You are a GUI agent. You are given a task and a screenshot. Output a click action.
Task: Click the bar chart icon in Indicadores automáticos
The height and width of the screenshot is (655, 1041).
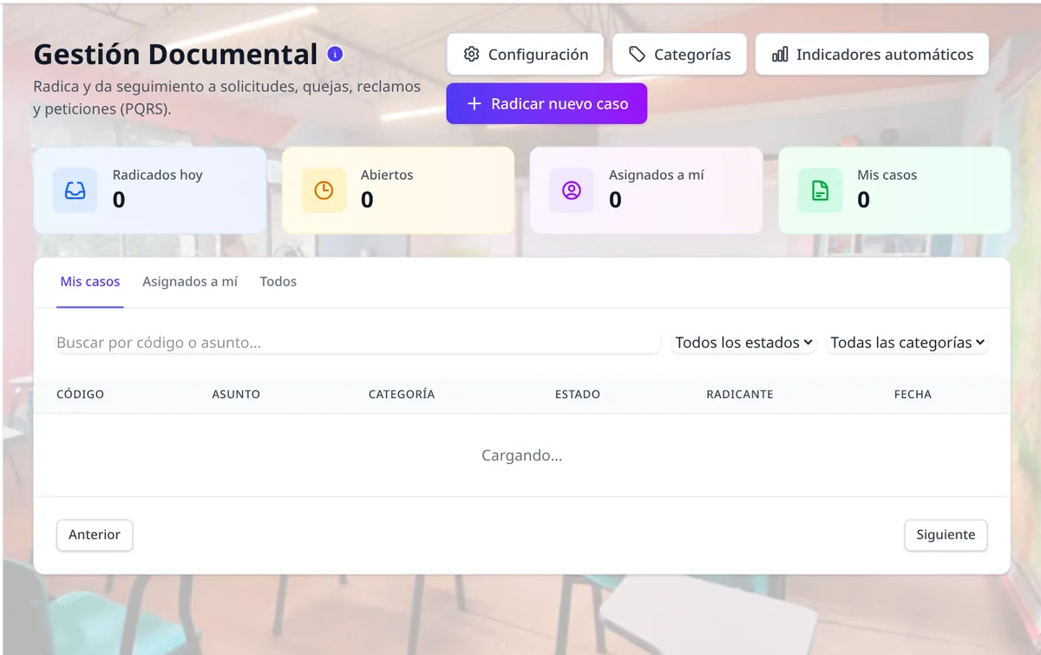(x=780, y=55)
